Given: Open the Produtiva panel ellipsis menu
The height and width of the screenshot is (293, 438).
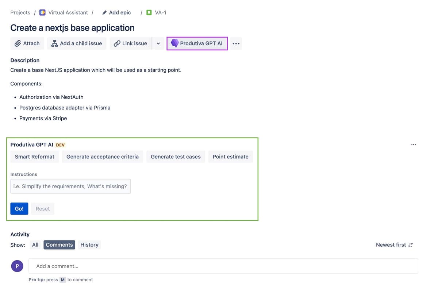Looking at the screenshot, I should 414,144.
